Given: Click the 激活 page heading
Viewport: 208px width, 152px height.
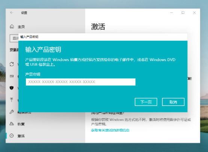Looking at the screenshot, I should coord(98,27).
